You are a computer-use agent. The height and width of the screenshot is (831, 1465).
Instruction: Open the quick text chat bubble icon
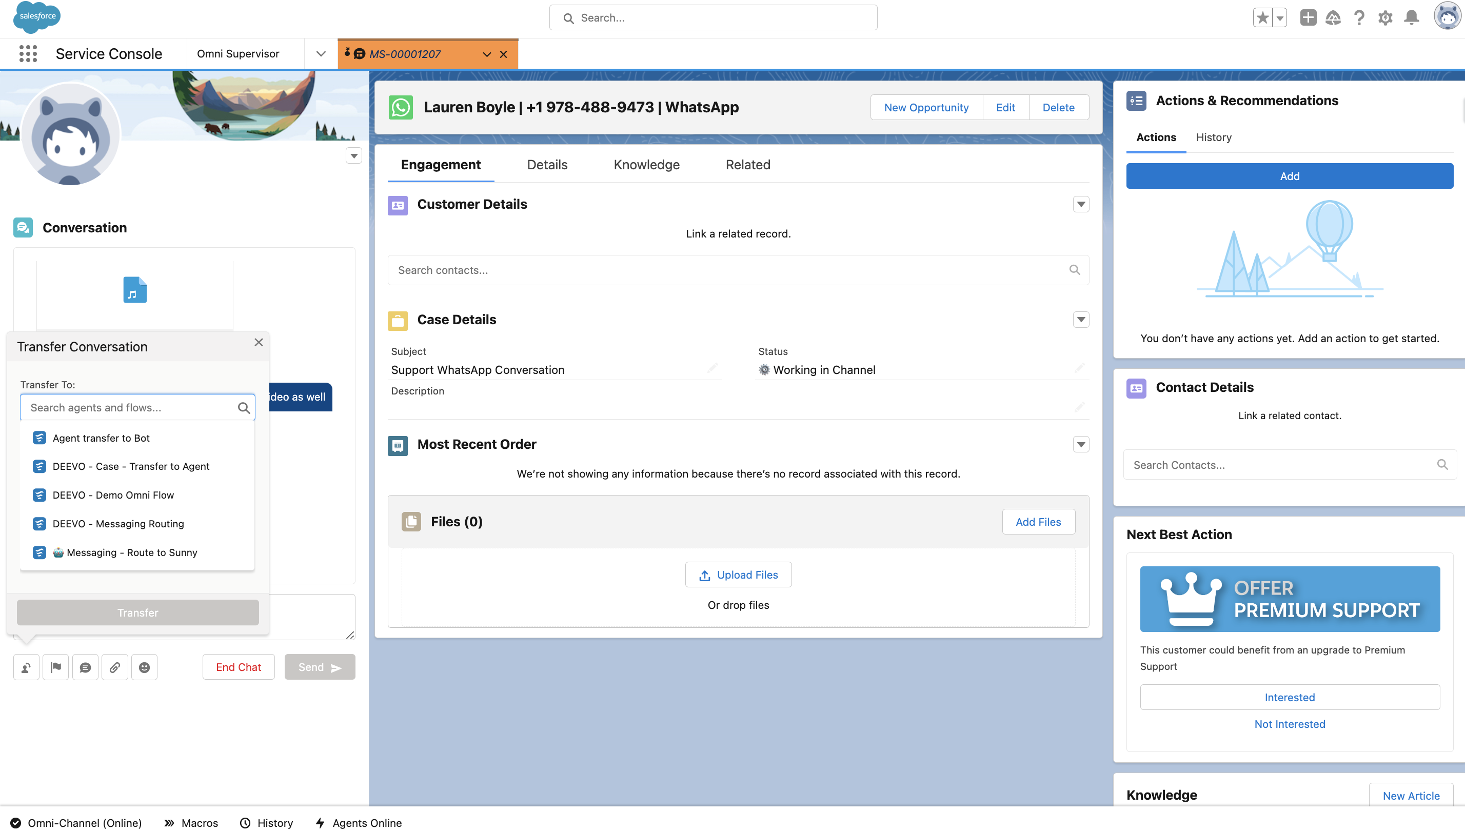tap(85, 667)
